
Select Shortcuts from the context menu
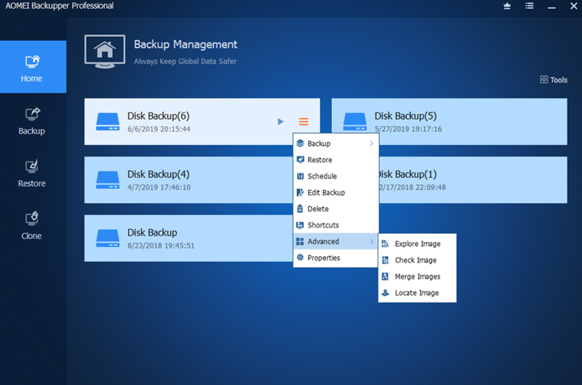click(x=336, y=225)
